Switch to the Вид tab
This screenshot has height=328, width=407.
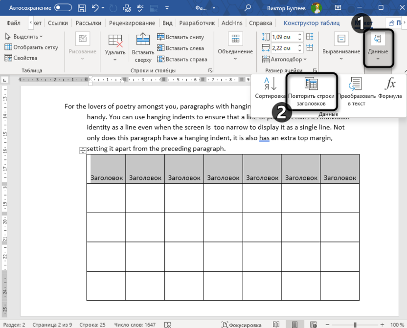pos(167,23)
